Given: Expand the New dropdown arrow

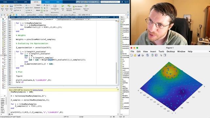Looking at the screenshot, I should pos(2,10).
